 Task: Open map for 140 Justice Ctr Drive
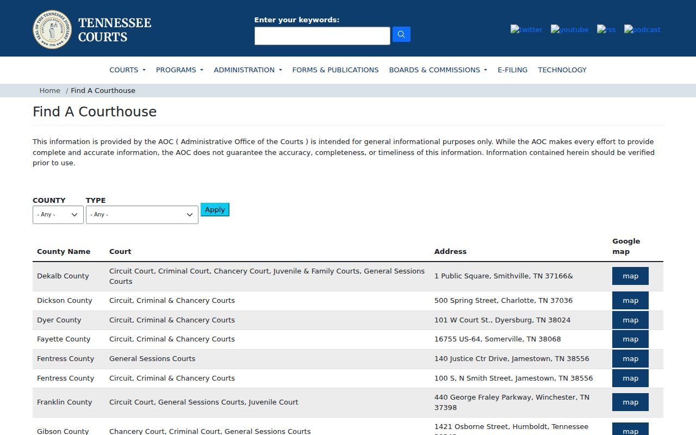(x=630, y=359)
